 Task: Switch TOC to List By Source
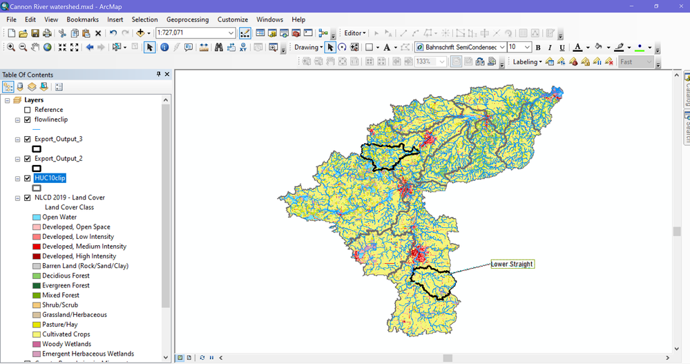20,87
